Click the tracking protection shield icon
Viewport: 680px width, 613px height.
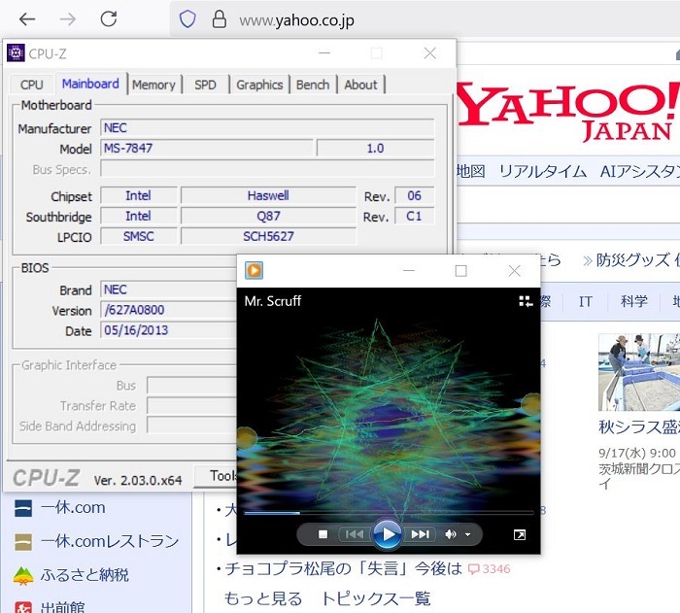[188, 18]
